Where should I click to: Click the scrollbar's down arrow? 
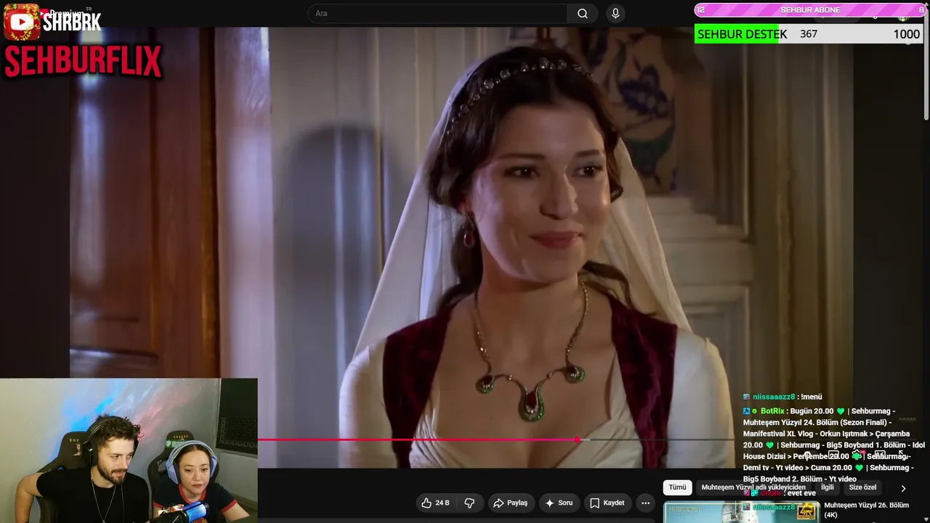pyautogui.click(x=926, y=519)
